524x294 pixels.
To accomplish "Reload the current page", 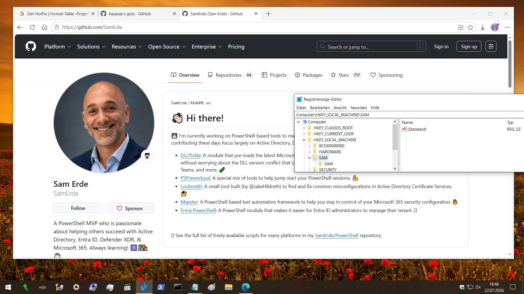I will coord(32,27).
